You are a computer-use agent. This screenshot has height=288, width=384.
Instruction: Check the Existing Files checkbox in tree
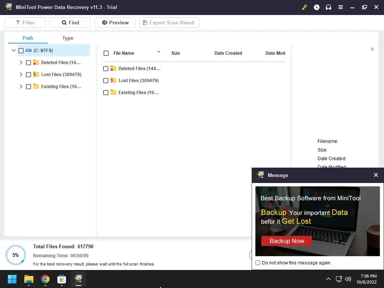pyautogui.click(x=28, y=87)
